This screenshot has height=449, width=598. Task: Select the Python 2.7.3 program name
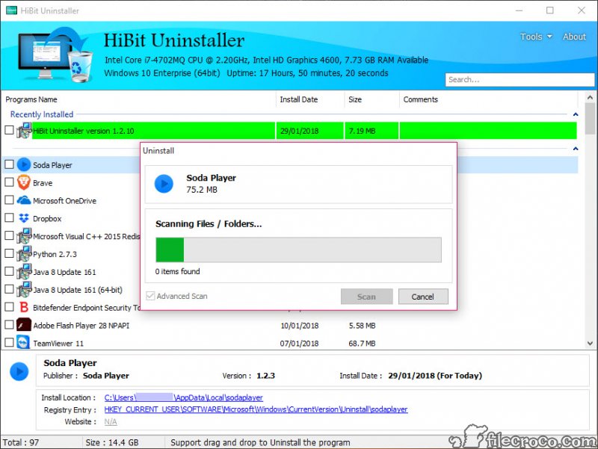pyautogui.click(x=55, y=254)
